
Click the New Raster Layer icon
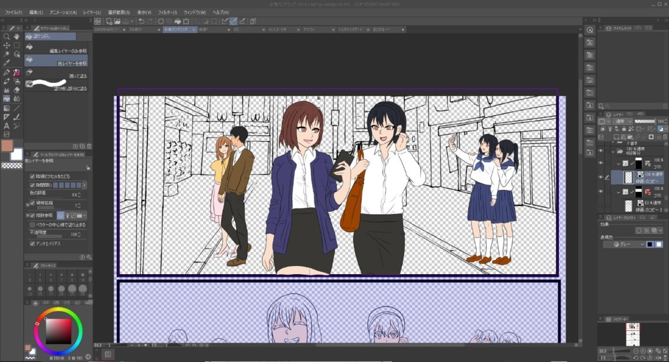click(616, 137)
